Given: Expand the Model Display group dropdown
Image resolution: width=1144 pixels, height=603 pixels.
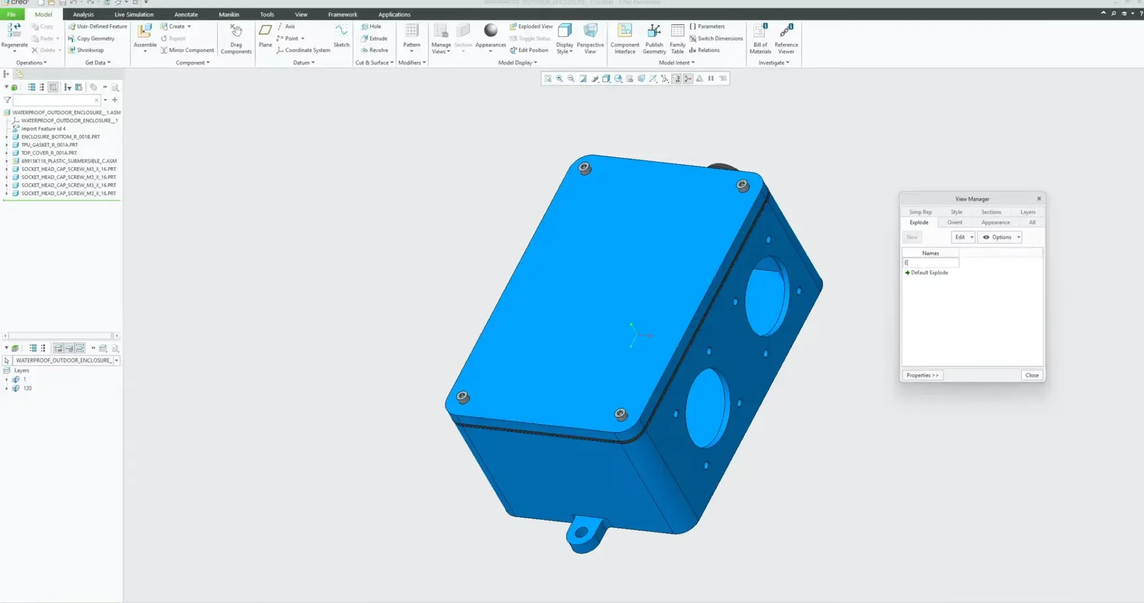Looking at the screenshot, I should (x=517, y=63).
